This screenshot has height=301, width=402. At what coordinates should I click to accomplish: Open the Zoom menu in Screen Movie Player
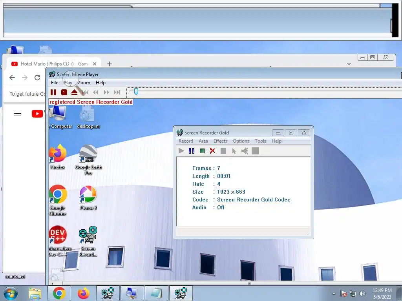click(84, 83)
